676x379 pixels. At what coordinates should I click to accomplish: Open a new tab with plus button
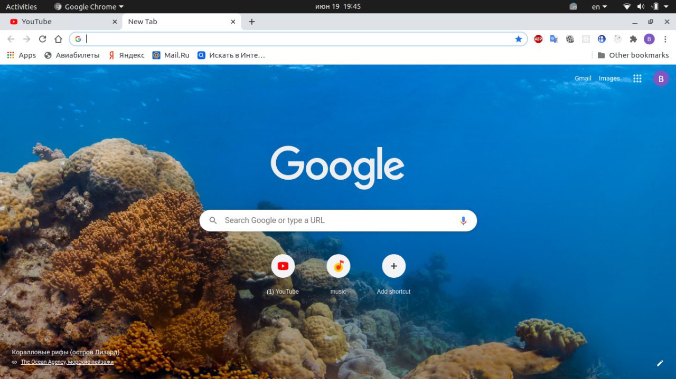click(x=252, y=22)
